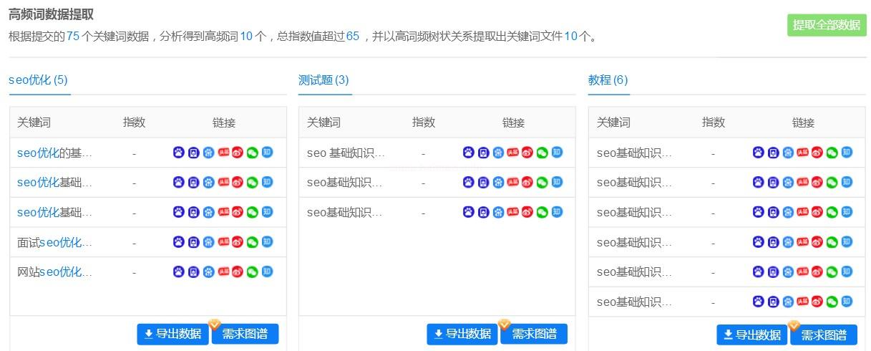Open Zhihu icon in "seo优化的基…" row
Viewport: 871px width, 351px height.
coord(267,153)
